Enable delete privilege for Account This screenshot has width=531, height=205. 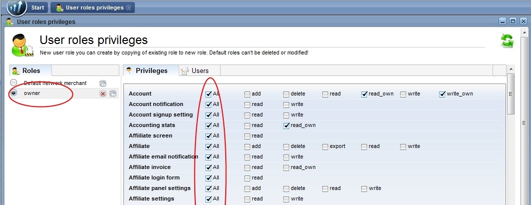pyautogui.click(x=287, y=94)
